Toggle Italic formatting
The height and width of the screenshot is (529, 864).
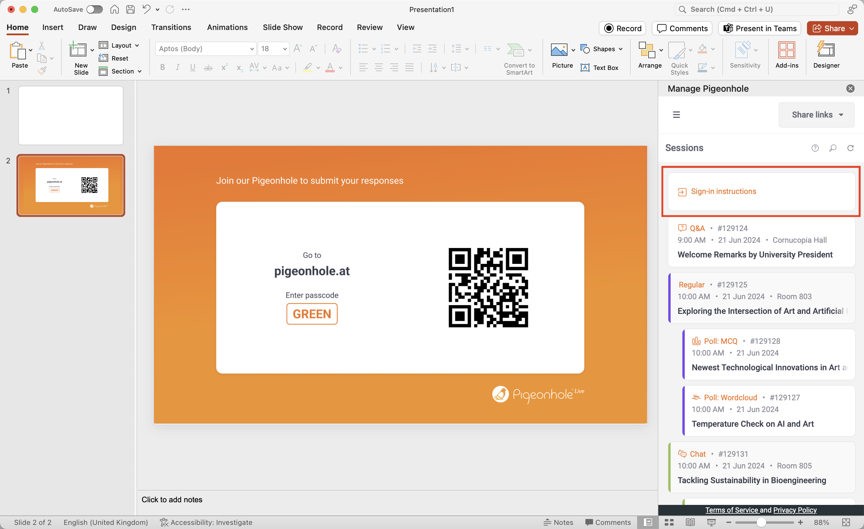coord(178,67)
